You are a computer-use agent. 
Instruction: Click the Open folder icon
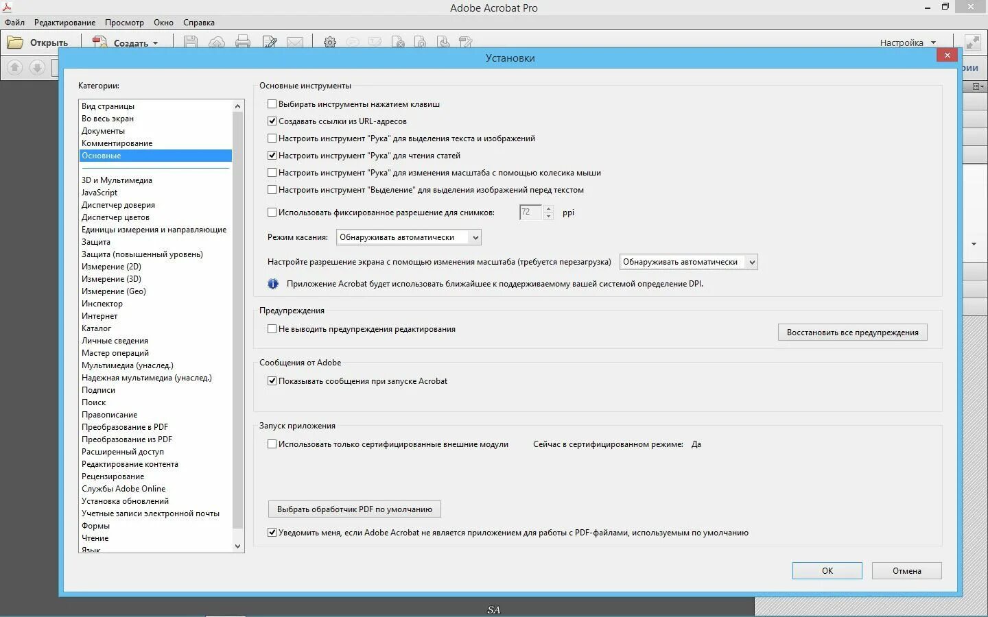tap(14, 42)
